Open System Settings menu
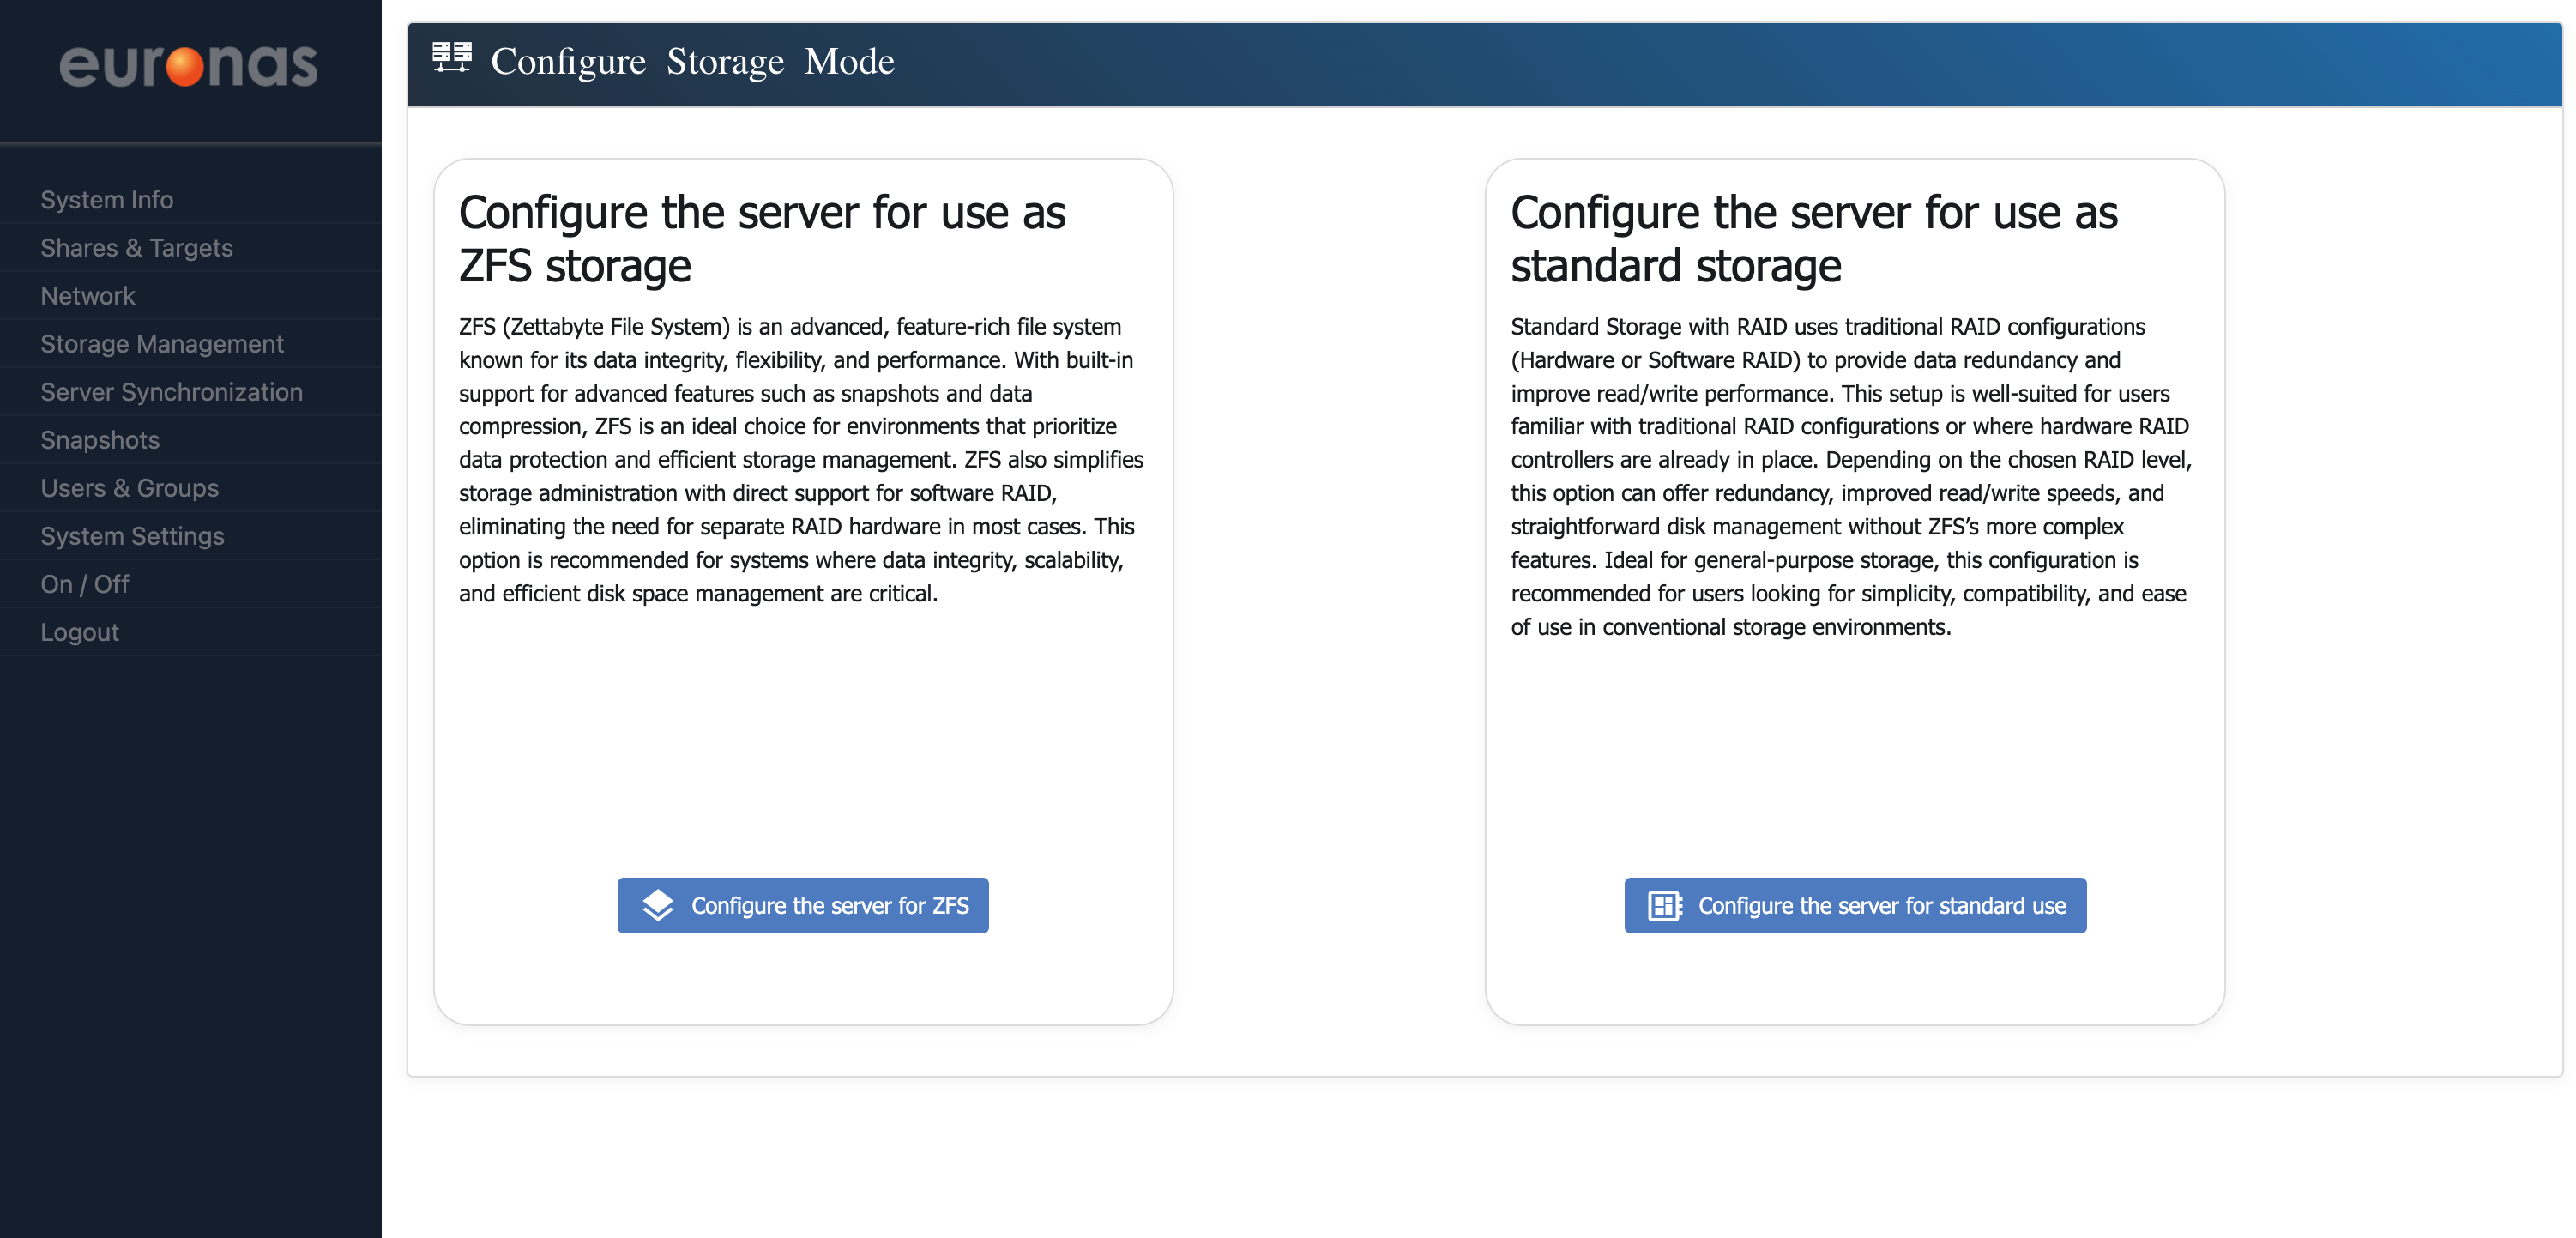Screen dimensions: 2576x1238 click(132, 536)
